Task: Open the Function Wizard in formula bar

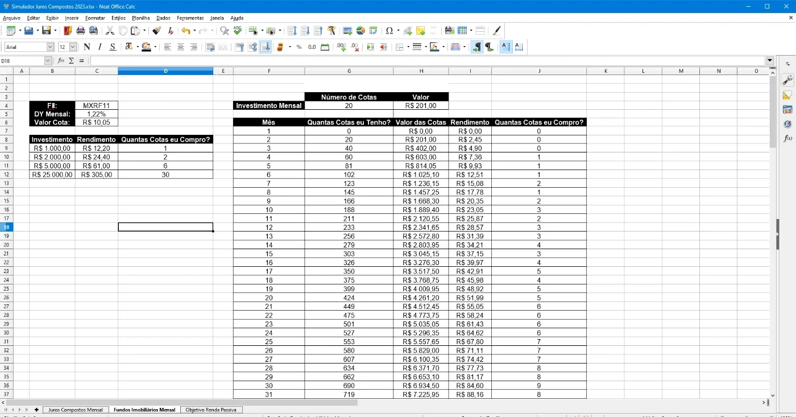Action: (61, 60)
